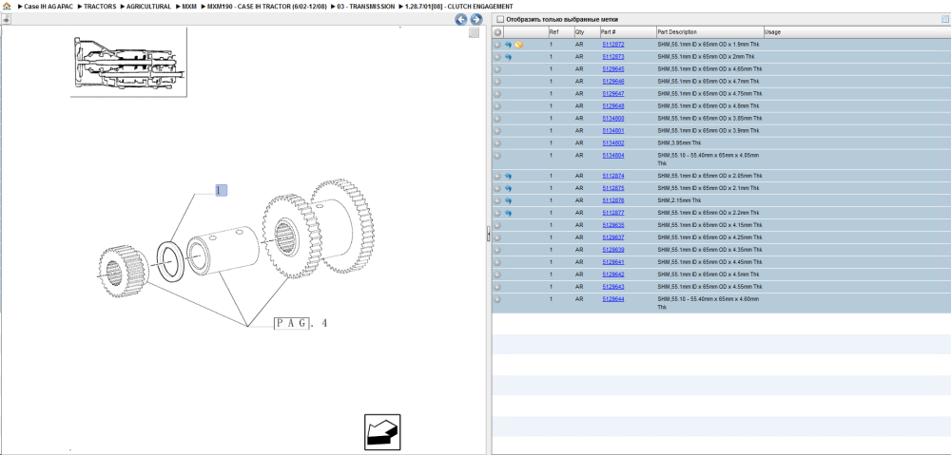The width and height of the screenshot is (951, 455).
Task: Open part number link 5112876
Action: coord(613,200)
